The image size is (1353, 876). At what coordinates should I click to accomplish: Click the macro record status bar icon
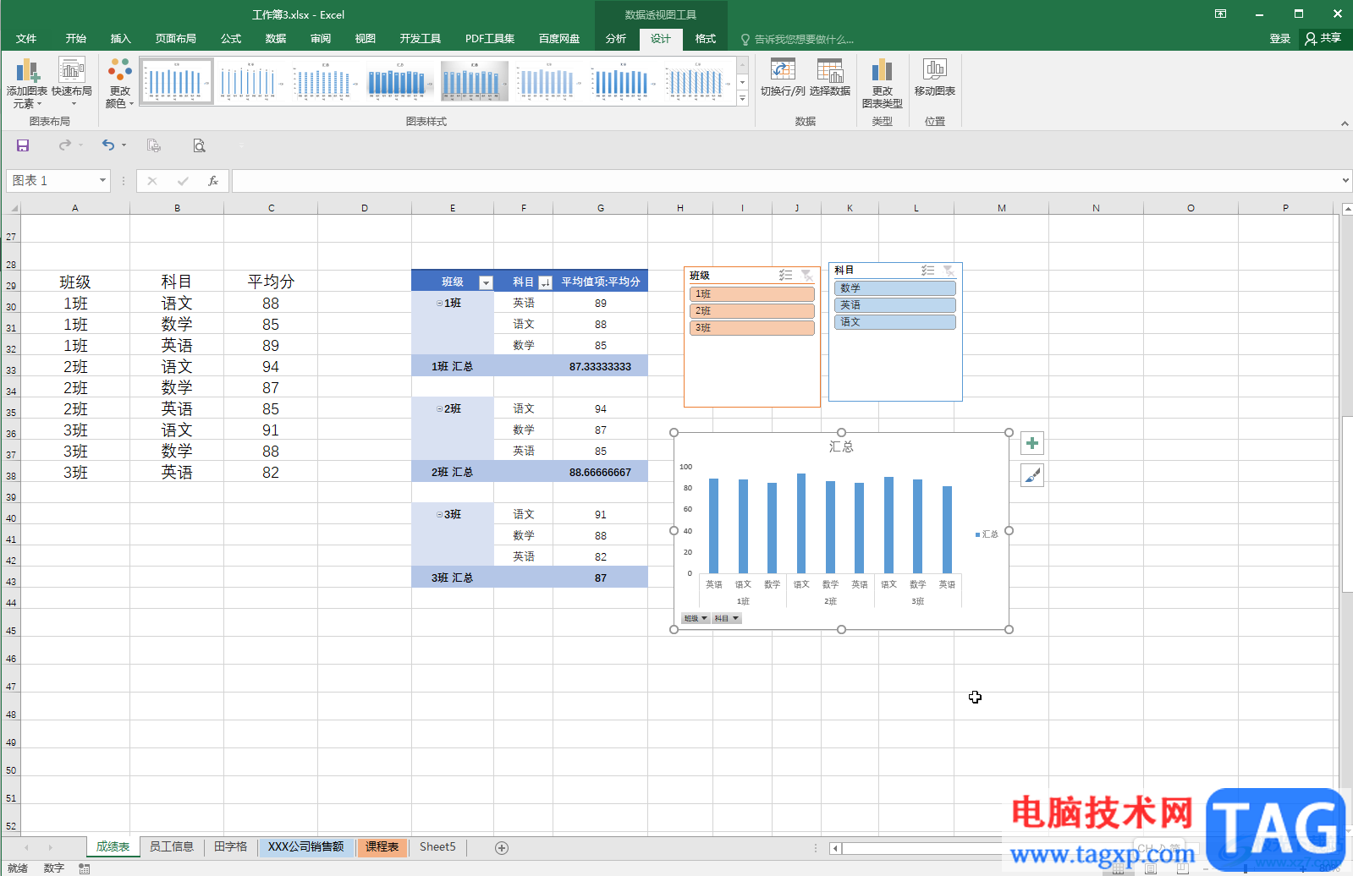pos(85,868)
